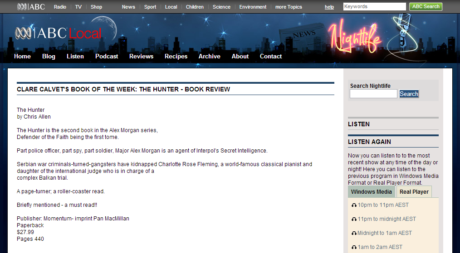The height and width of the screenshot is (253, 460).
Task: Open the Blog page
Action: click(49, 56)
